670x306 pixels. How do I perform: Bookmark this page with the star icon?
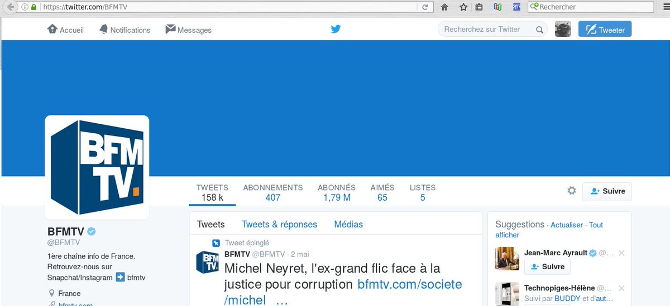(463, 7)
